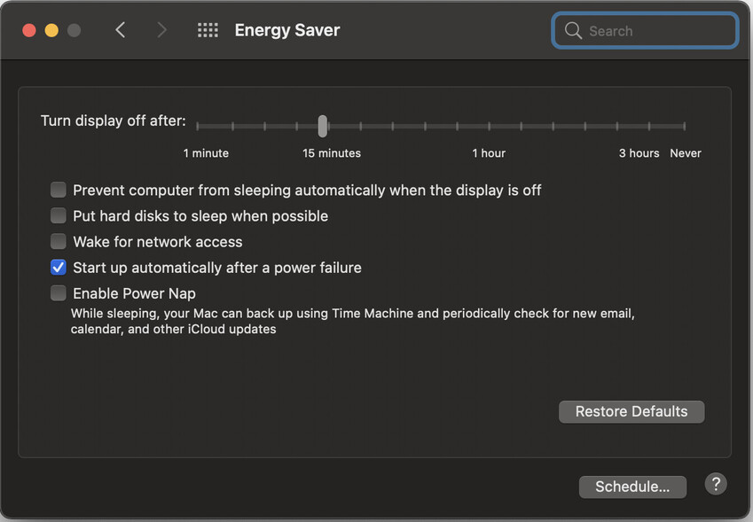The image size is (753, 522).
Task: Enable Wake for network access
Action: (x=59, y=241)
